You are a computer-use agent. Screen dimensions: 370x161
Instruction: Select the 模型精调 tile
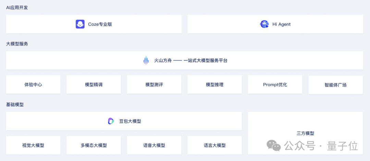tap(94, 84)
